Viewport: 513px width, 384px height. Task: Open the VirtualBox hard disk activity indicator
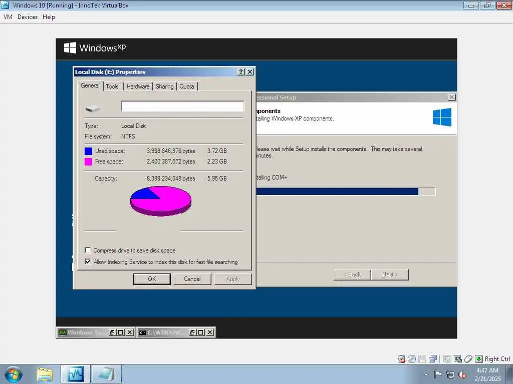(401, 359)
